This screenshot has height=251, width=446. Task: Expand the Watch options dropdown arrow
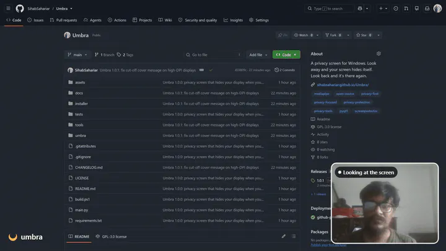pyautogui.click(x=317, y=35)
